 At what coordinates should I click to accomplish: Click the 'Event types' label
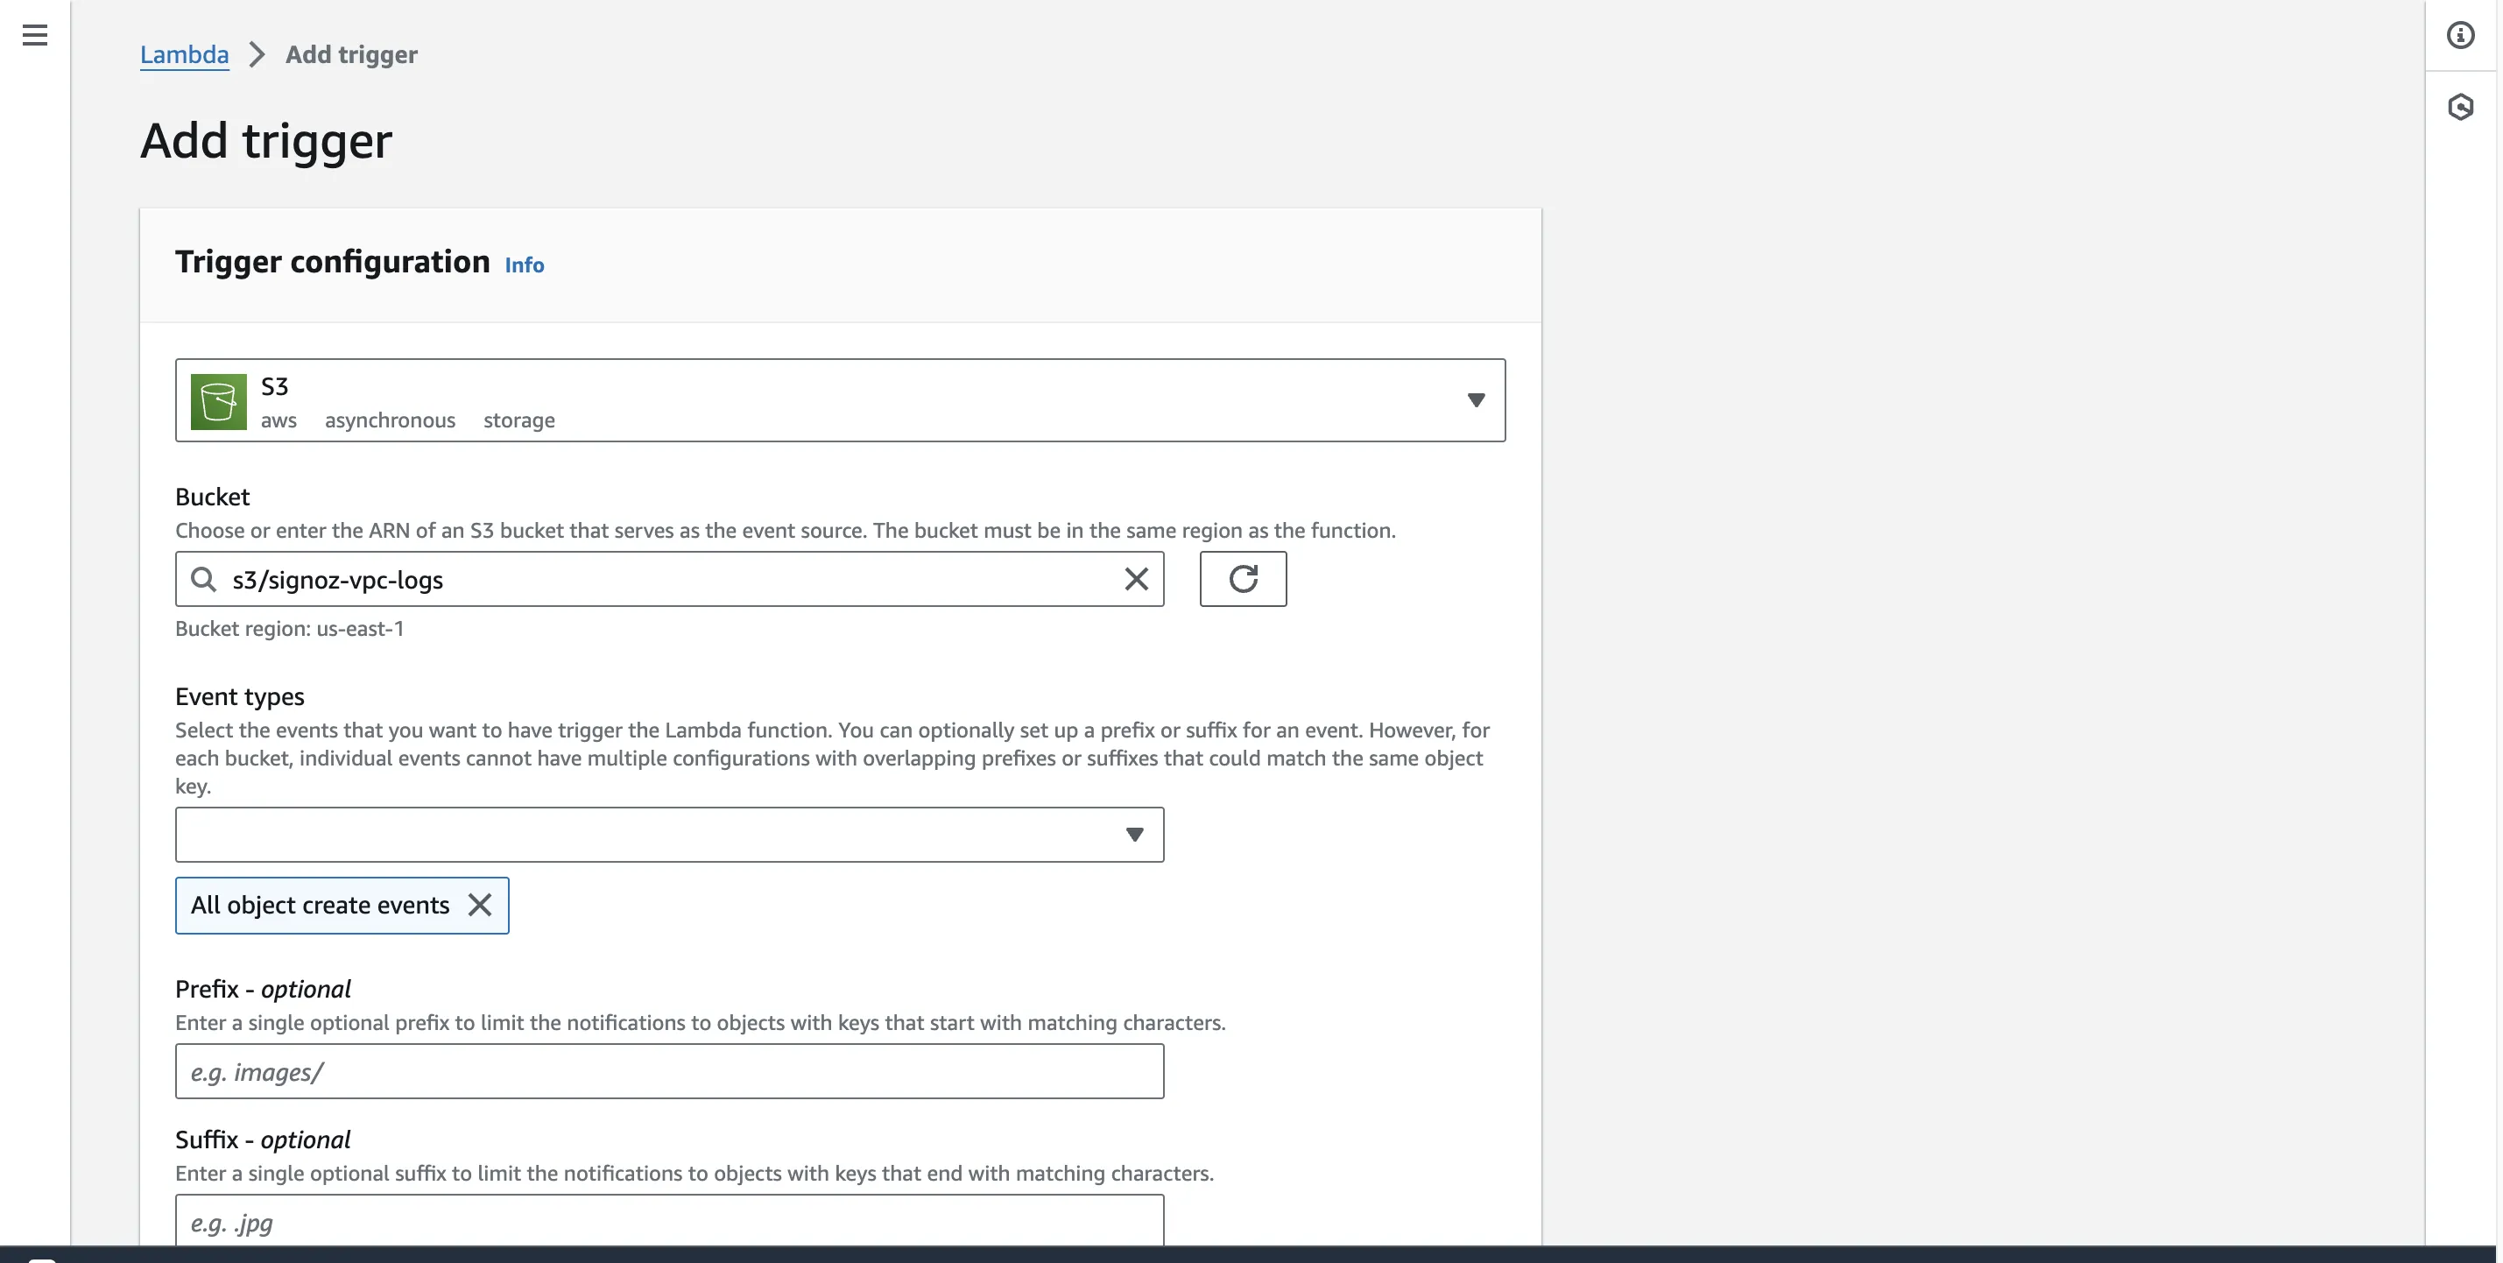coord(239,696)
